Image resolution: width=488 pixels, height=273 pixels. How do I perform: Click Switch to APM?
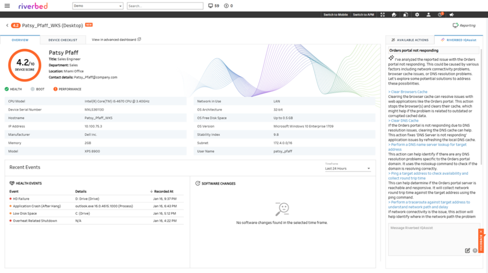click(x=364, y=15)
